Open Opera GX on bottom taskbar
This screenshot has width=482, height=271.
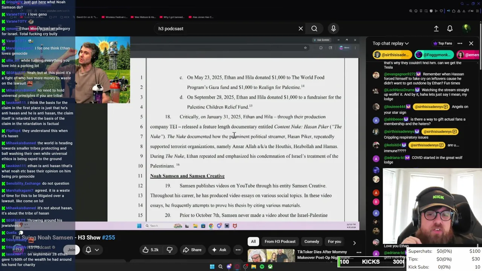pyautogui.click(x=237, y=266)
